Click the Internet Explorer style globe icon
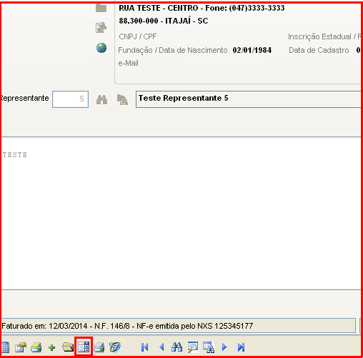Screen dimensions: 363x358 coord(115,347)
